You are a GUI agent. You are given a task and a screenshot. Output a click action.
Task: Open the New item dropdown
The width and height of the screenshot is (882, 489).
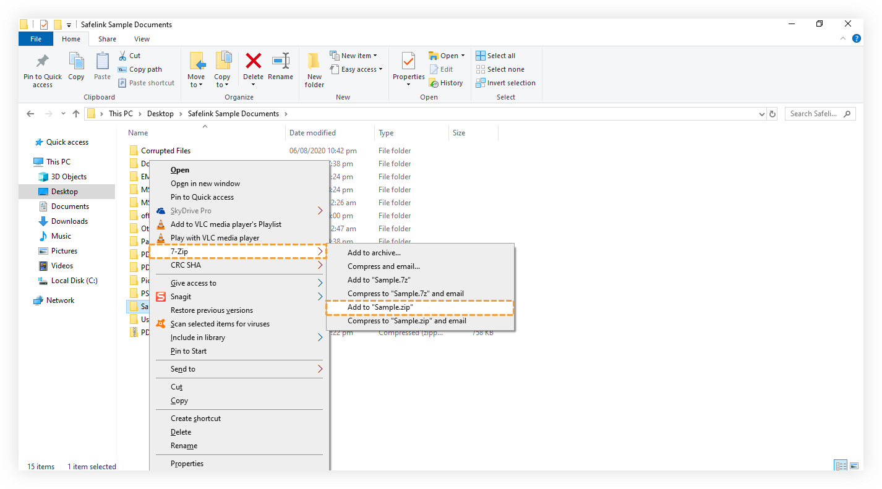(x=354, y=55)
